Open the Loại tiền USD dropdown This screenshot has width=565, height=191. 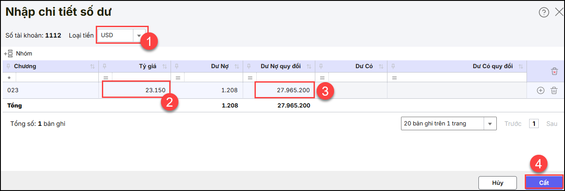point(140,35)
